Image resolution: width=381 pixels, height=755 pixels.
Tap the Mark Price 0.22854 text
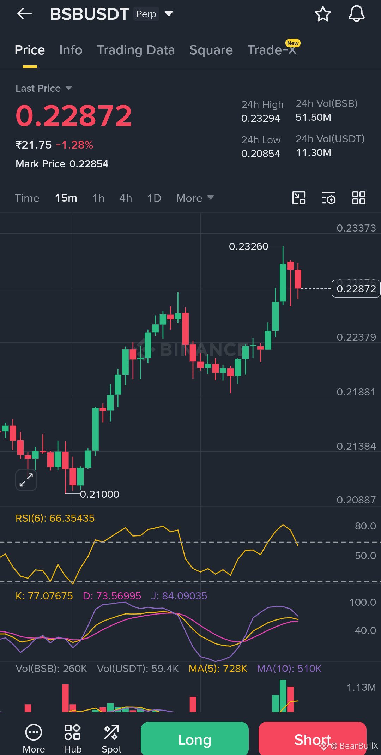coord(62,164)
